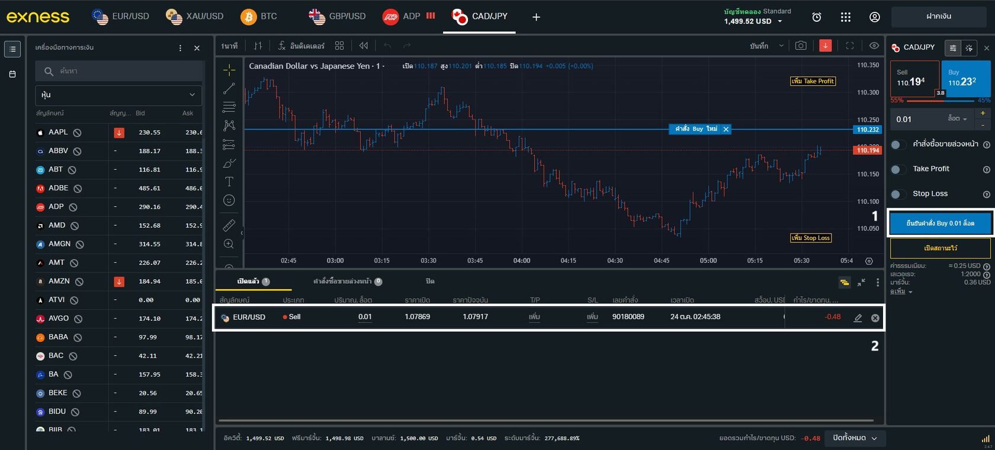Image resolution: width=995 pixels, height=450 pixels.
Task: Open the close all positions dropdown
Action: click(x=855, y=438)
